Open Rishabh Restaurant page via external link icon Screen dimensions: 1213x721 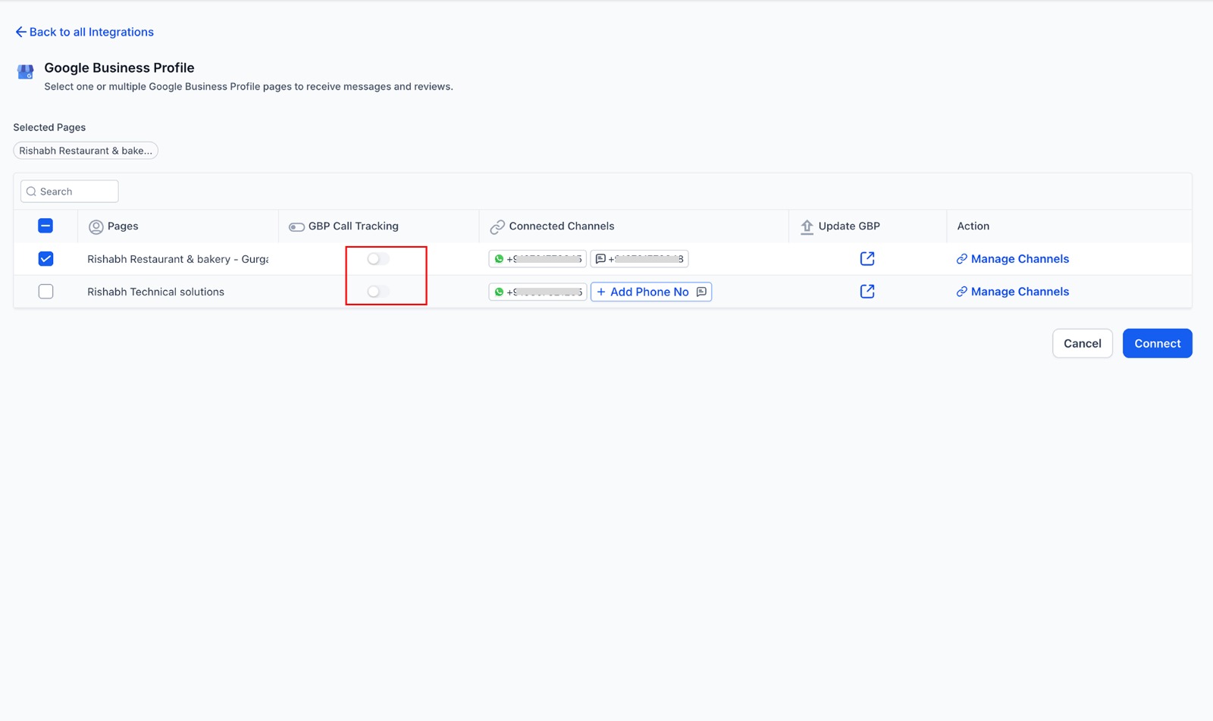[x=867, y=258]
